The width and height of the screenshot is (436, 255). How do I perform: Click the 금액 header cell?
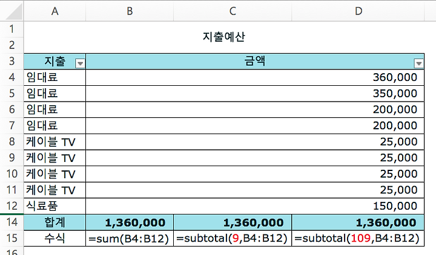255,61
